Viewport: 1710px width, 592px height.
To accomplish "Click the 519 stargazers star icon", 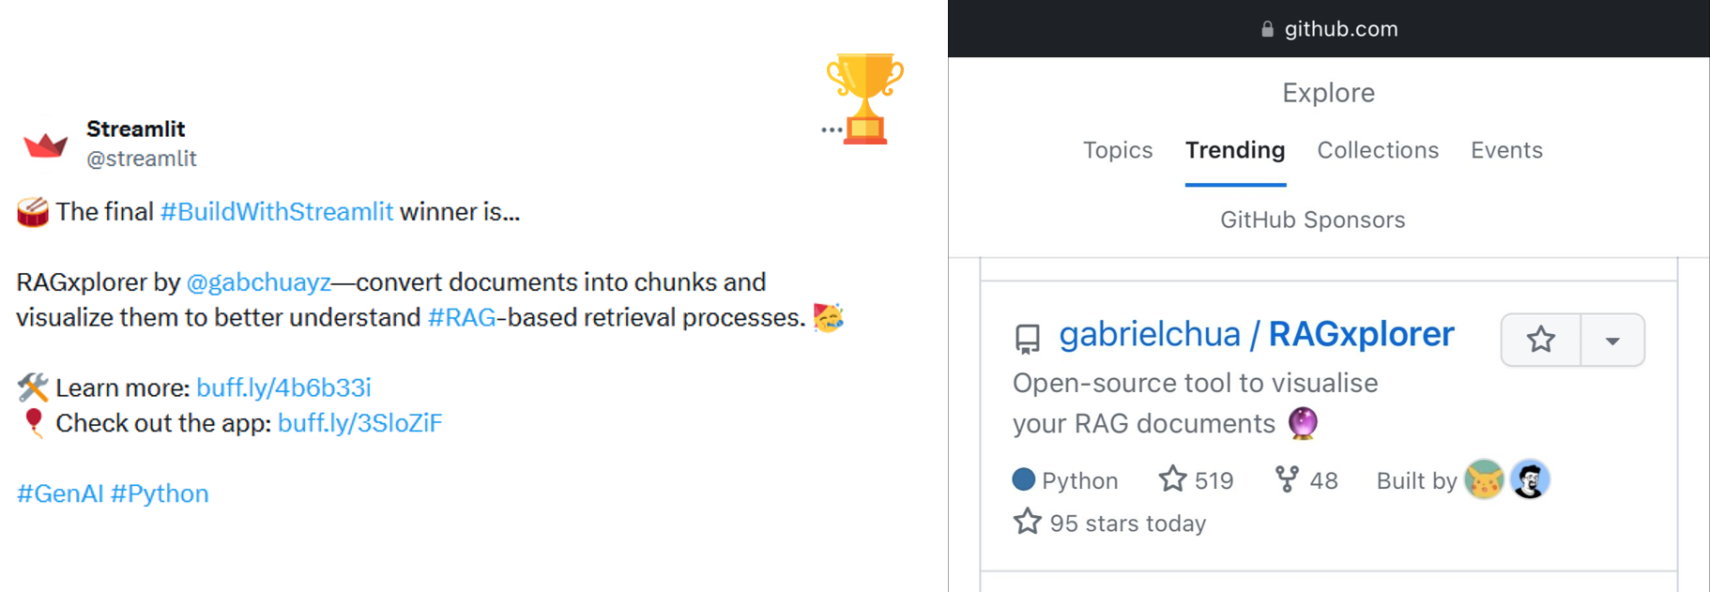I will pyautogui.click(x=1172, y=479).
